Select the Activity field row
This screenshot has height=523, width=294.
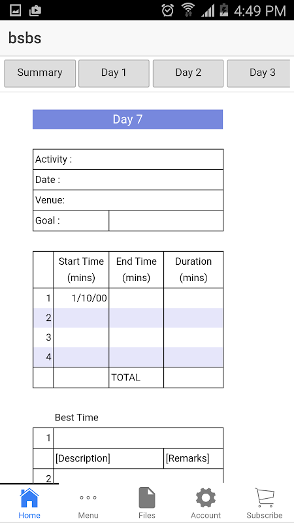[x=128, y=160]
